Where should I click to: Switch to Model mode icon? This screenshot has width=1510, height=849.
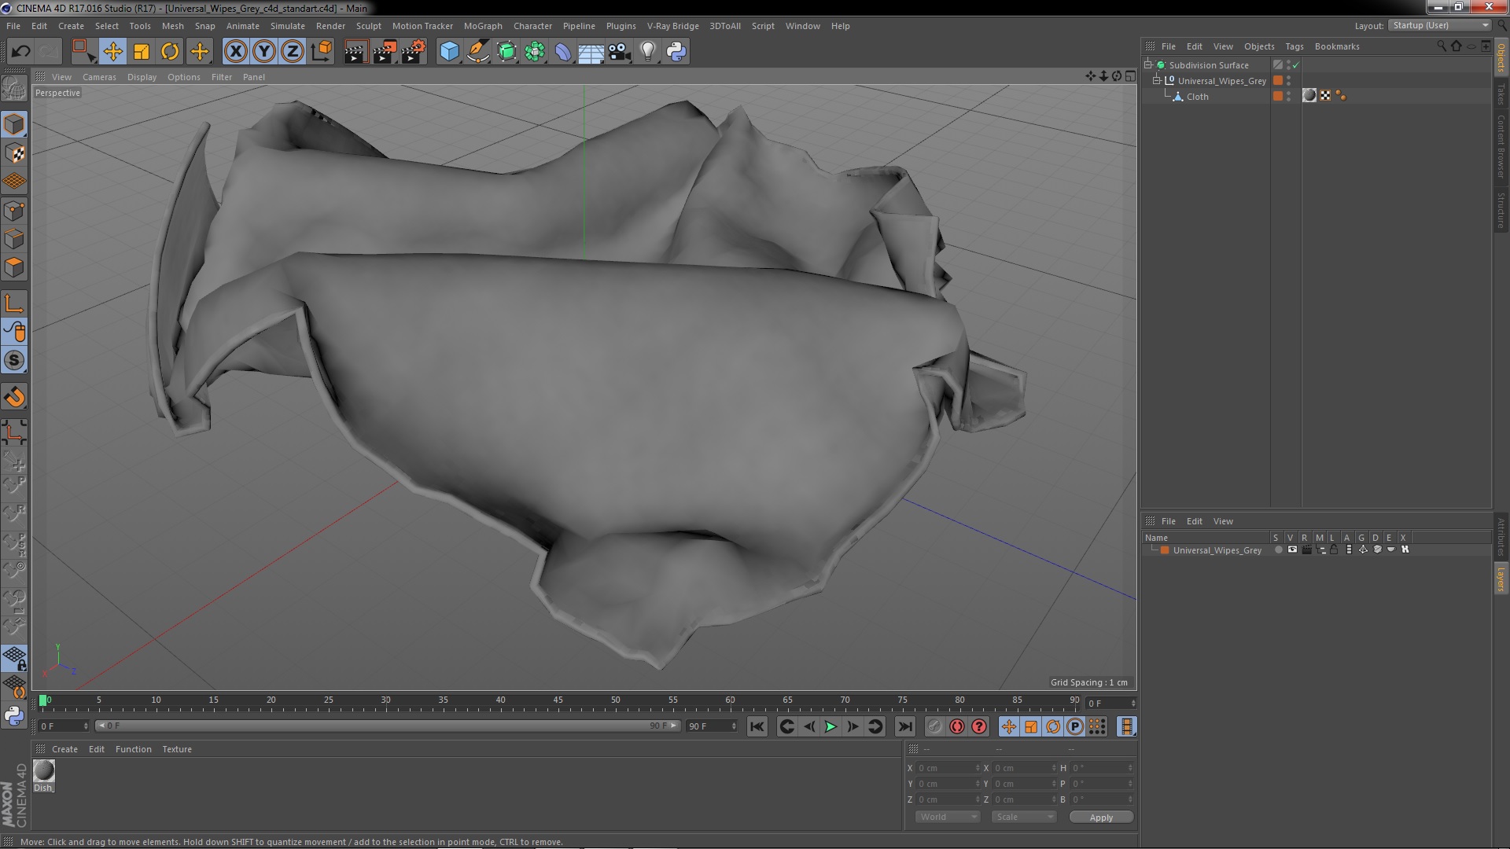point(14,124)
